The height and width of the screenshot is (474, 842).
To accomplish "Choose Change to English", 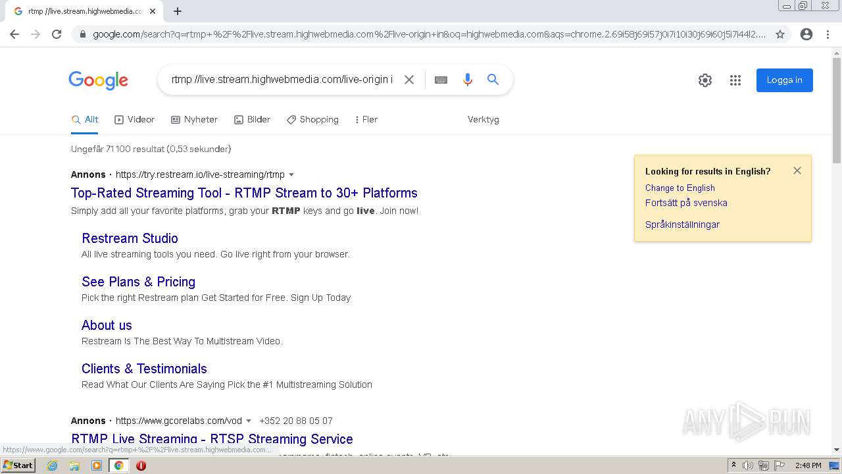I will [x=680, y=188].
